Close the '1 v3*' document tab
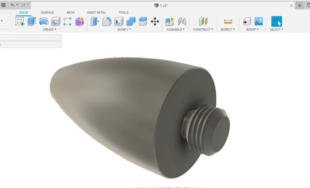This screenshot has height=188, width=310. (x=291, y=5)
